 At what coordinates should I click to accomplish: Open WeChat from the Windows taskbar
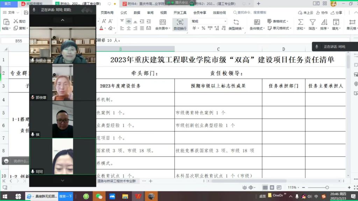[99, 196]
